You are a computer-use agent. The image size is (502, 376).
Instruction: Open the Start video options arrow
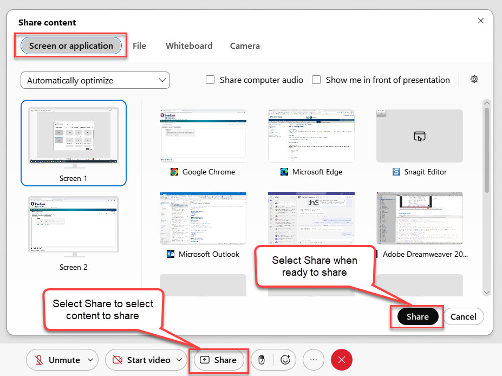(x=179, y=360)
